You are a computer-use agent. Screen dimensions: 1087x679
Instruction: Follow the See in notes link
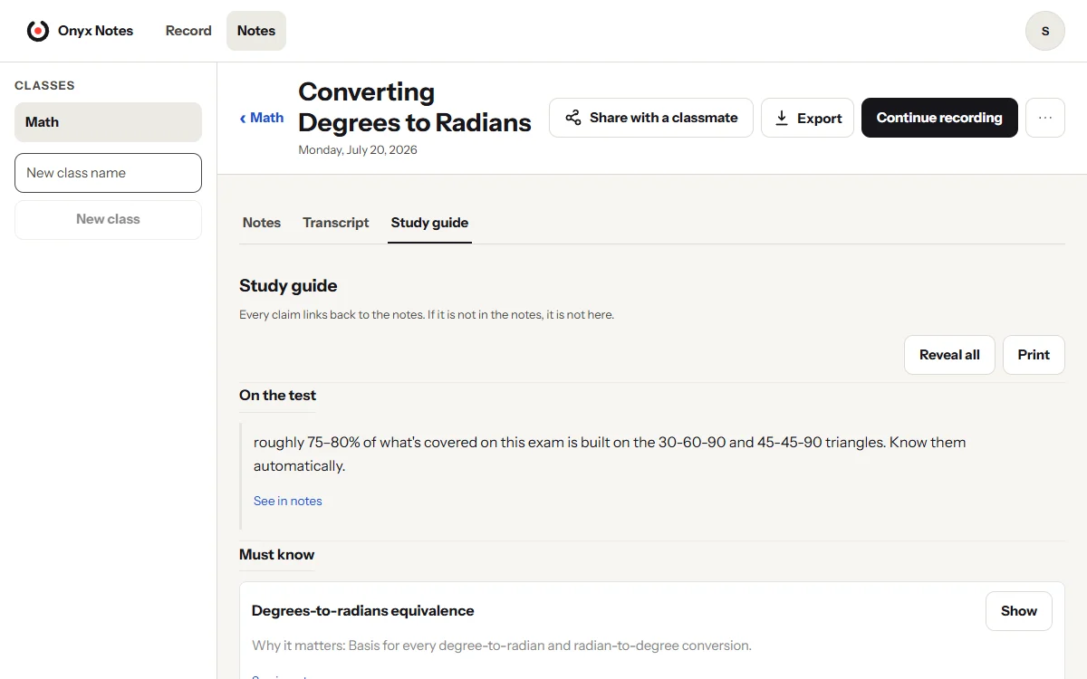(288, 501)
